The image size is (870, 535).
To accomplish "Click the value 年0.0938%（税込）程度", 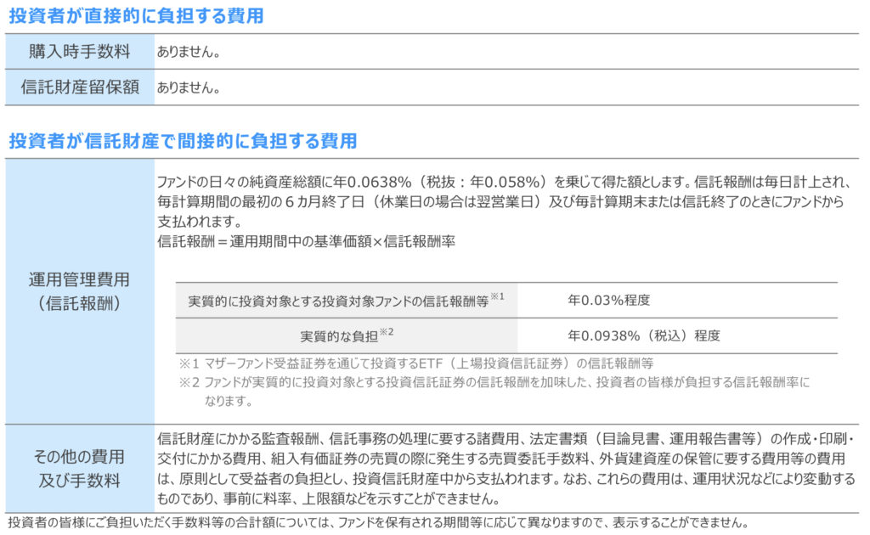I will click(x=644, y=335).
